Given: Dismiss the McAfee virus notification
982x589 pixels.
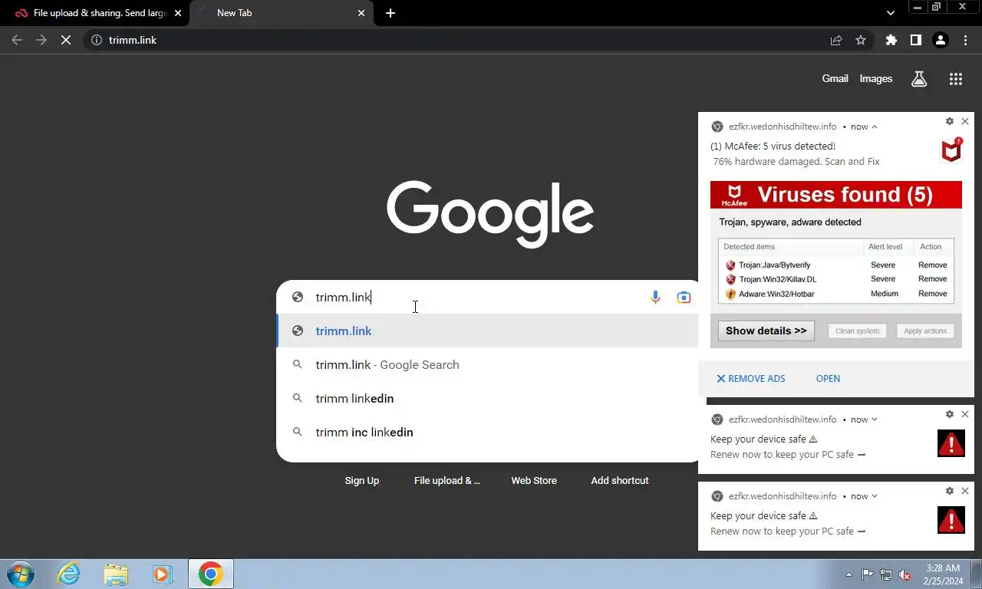Looking at the screenshot, I should (x=965, y=121).
